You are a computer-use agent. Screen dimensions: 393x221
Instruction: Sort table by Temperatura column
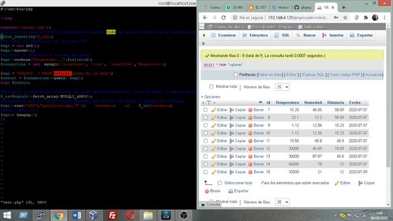point(287,103)
